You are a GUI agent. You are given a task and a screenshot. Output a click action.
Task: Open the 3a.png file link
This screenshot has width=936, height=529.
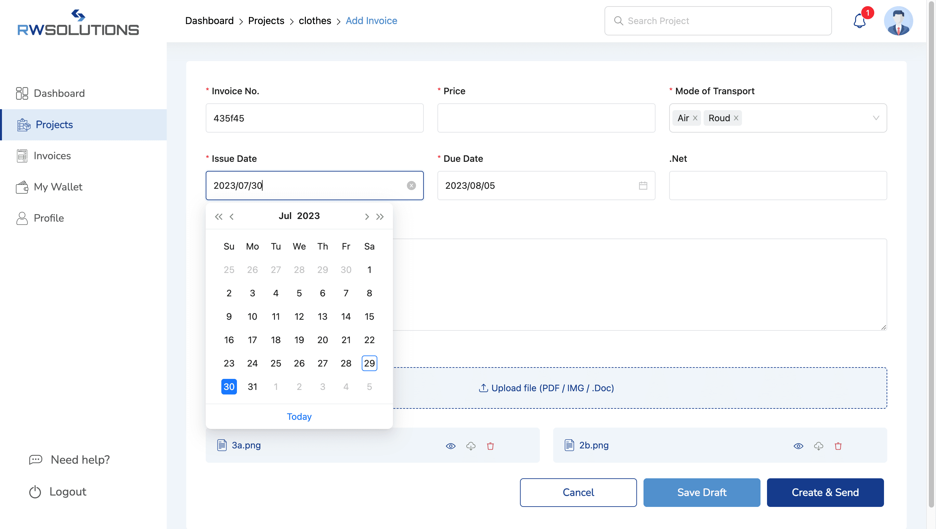coord(246,445)
